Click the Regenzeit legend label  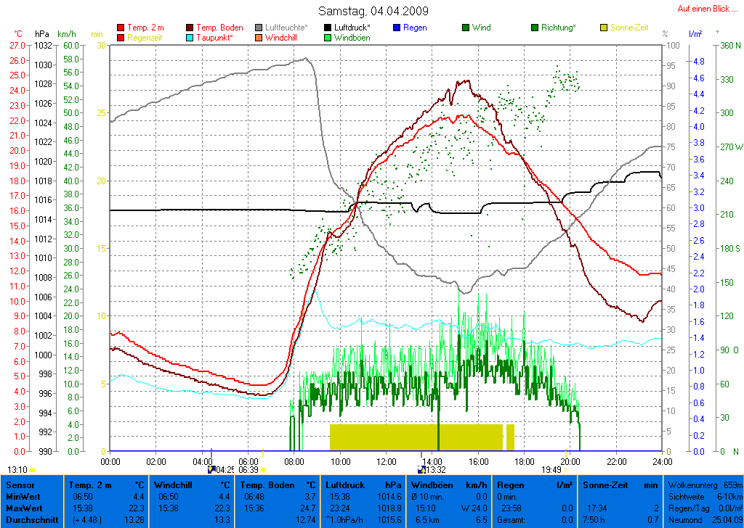click(x=145, y=38)
